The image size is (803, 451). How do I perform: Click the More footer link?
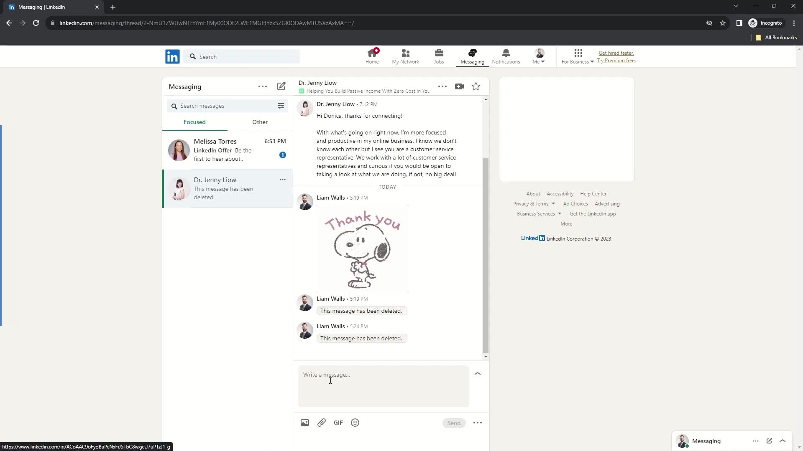click(566, 224)
